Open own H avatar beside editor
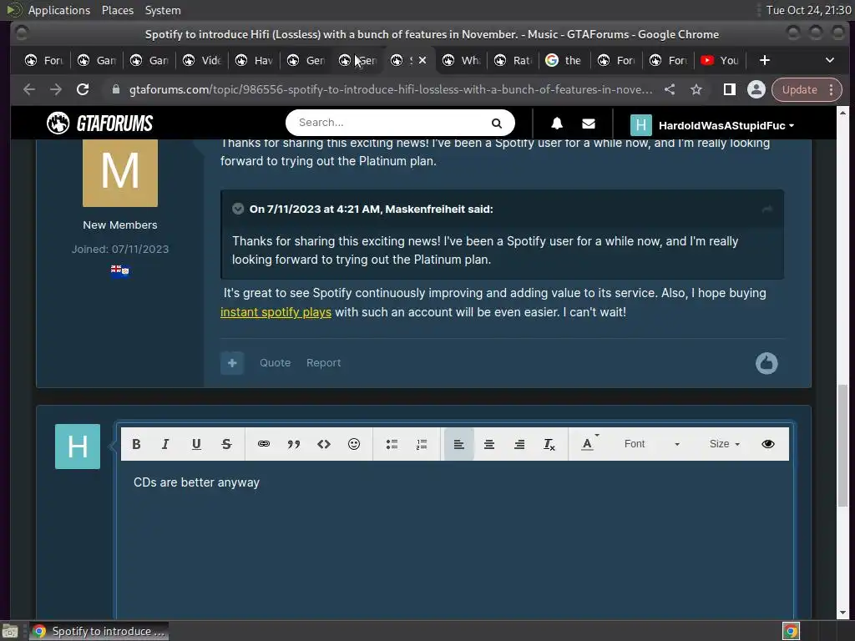 pos(78,447)
